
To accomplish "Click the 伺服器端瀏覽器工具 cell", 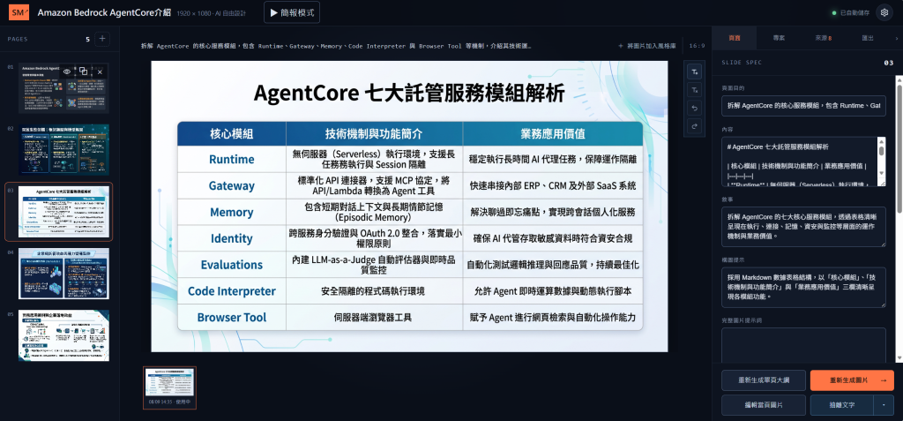I will [374, 317].
